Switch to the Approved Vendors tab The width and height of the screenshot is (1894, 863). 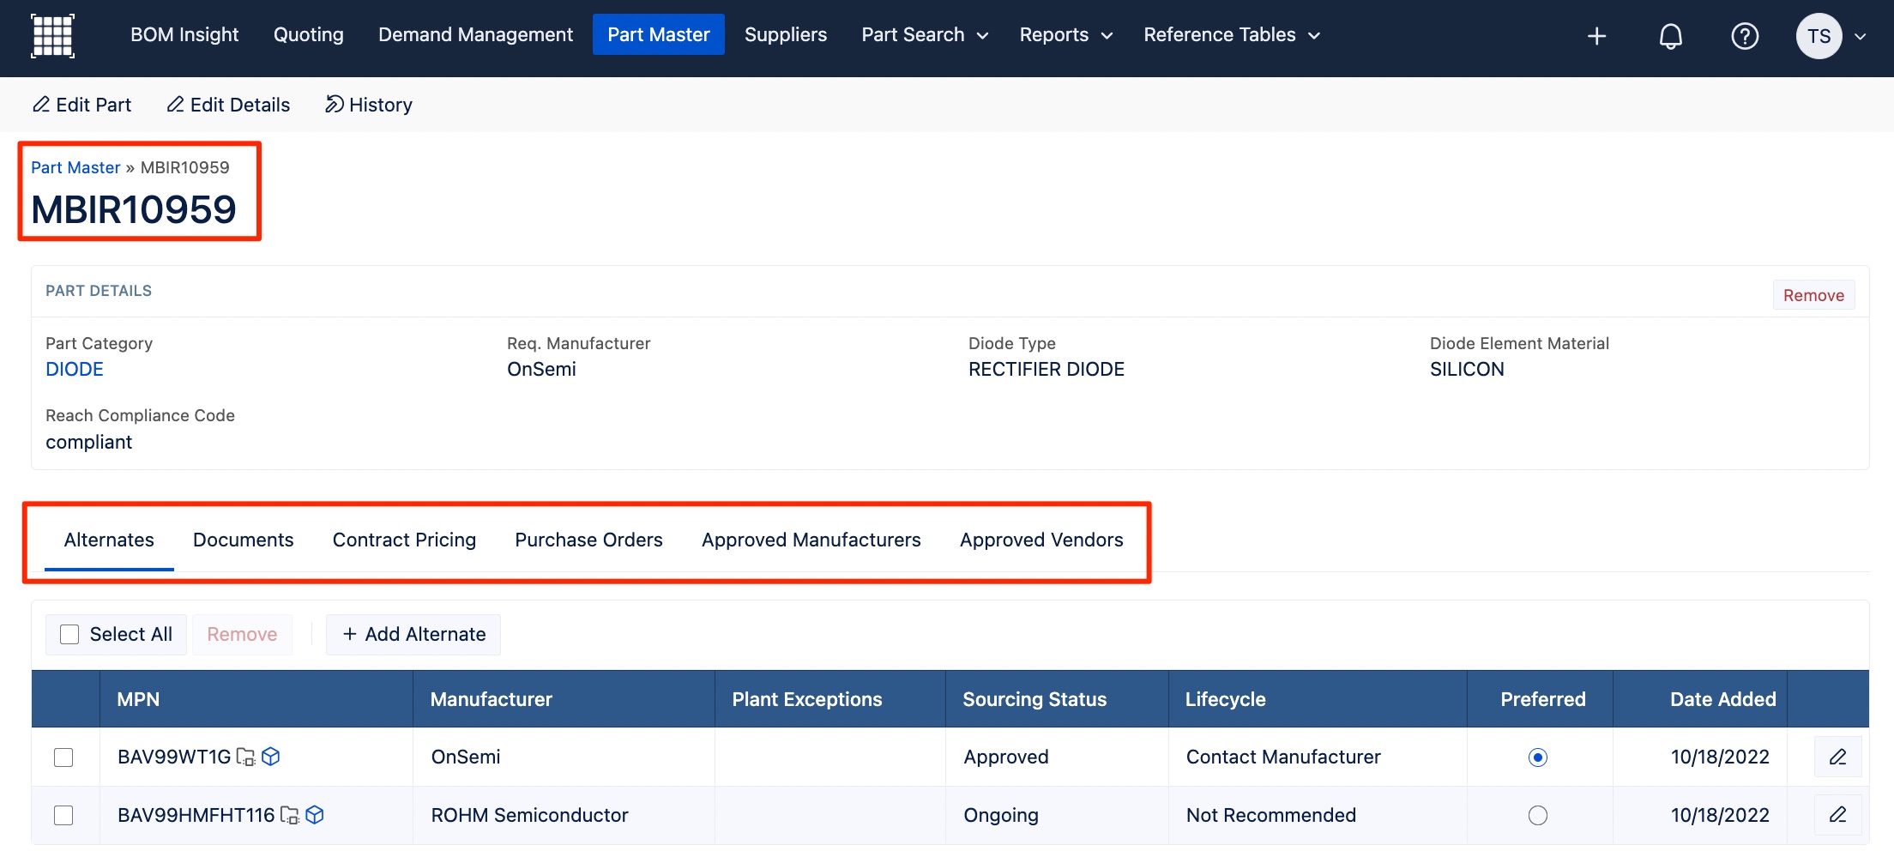1041,540
